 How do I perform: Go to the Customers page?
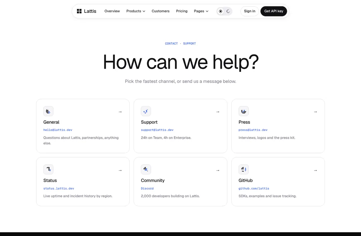click(x=160, y=11)
